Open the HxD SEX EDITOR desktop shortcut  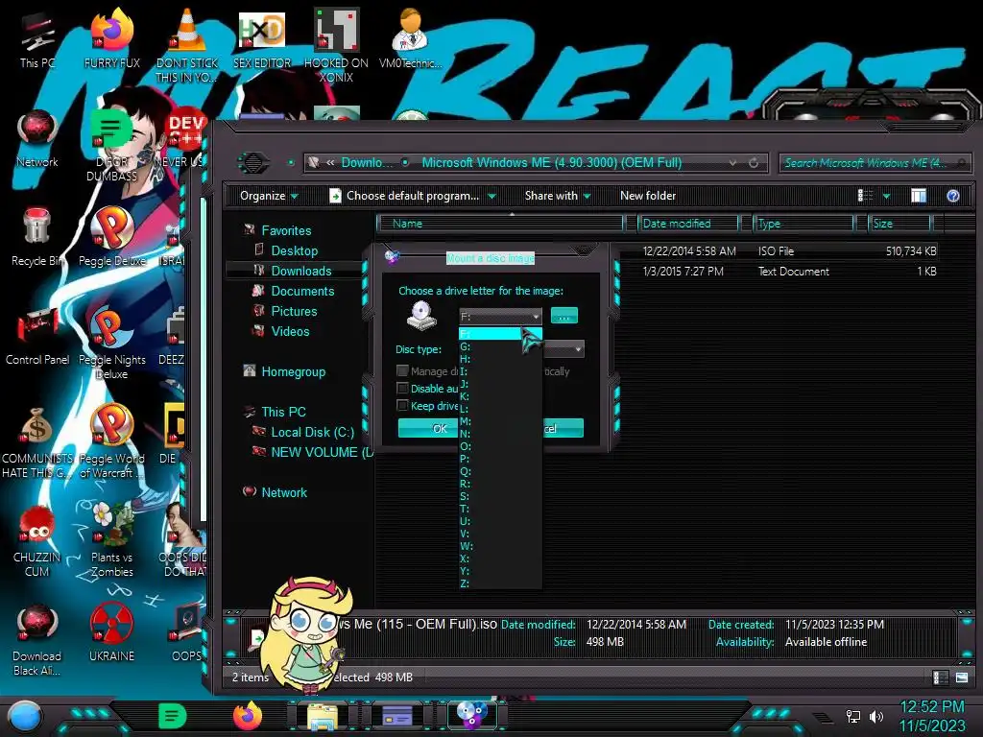click(x=261, y=40)
